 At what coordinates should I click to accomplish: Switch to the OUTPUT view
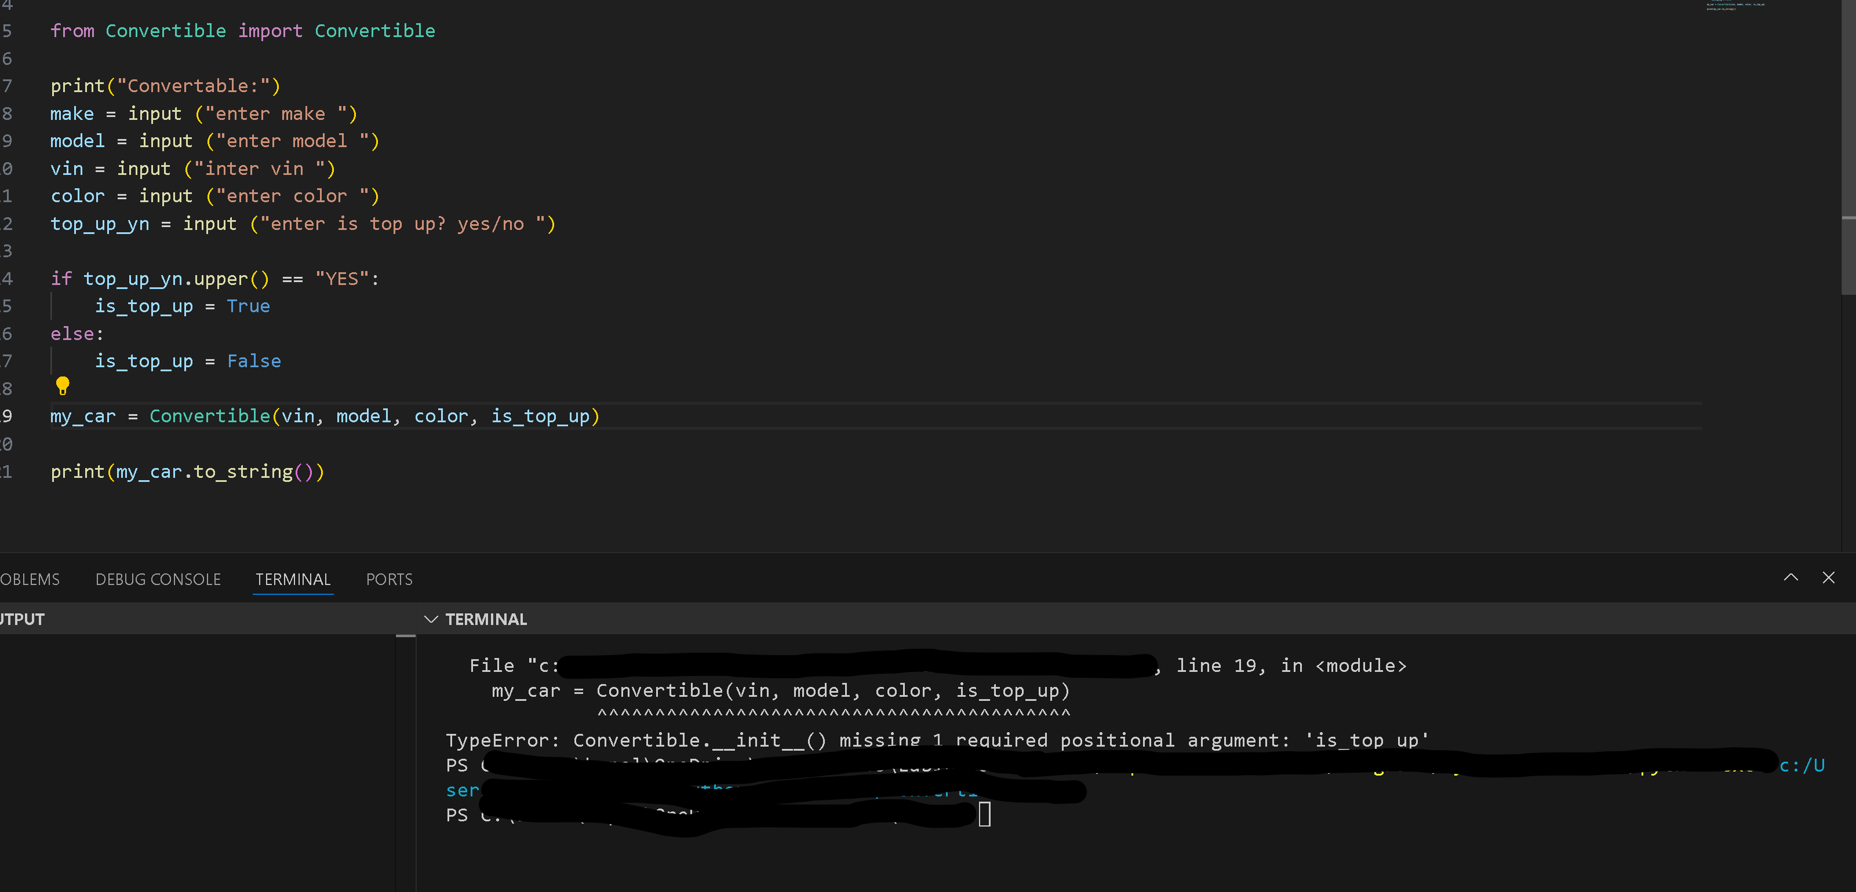pos(23,619)
